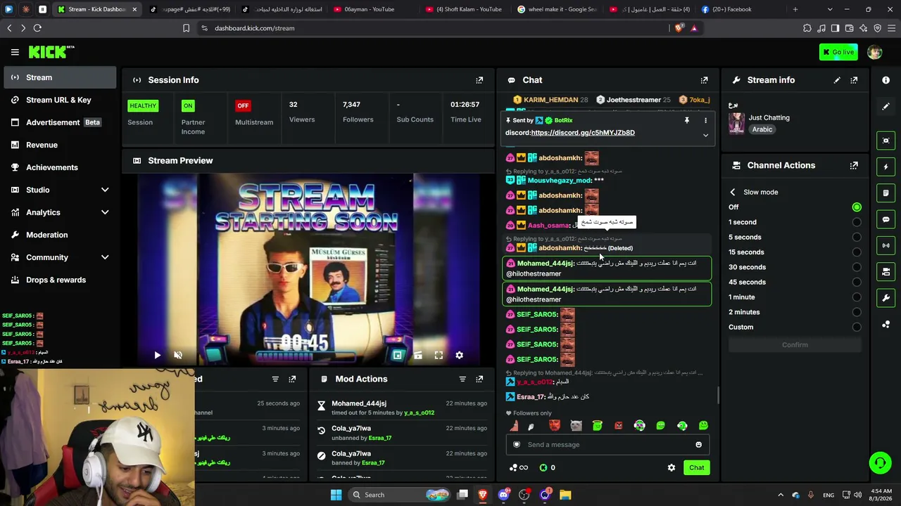Open Moderation page in sidebar

tap(60, 235)
